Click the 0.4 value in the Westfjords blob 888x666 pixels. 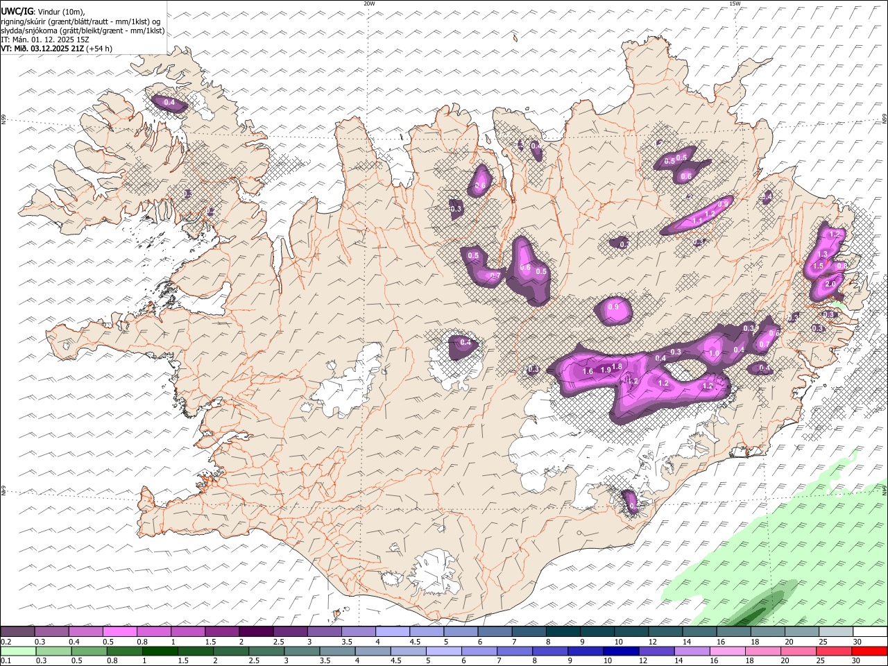click(x=169, y=103)
